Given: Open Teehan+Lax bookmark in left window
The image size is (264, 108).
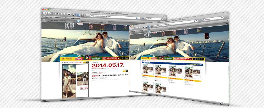Looking at the screenshot, I should [x=47, y=17].
